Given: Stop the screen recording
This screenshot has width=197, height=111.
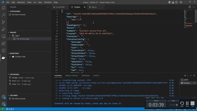Looking at the screenshot, I should point(192,104).
